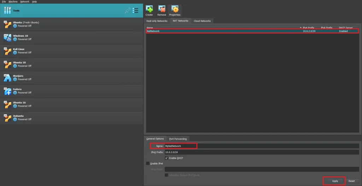This screenshot has height=186, width=362.
Task: Toggle the Enable DHCP checkbox
Action: 166,158
